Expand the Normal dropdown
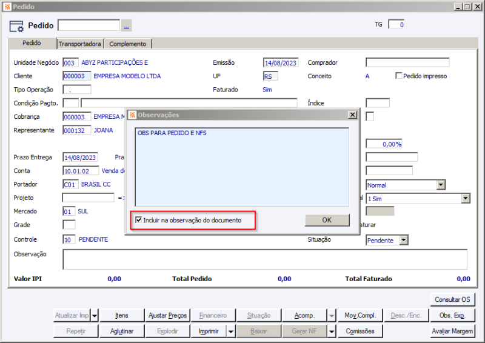Screen dimensions: 485x343 coord(441,185)
